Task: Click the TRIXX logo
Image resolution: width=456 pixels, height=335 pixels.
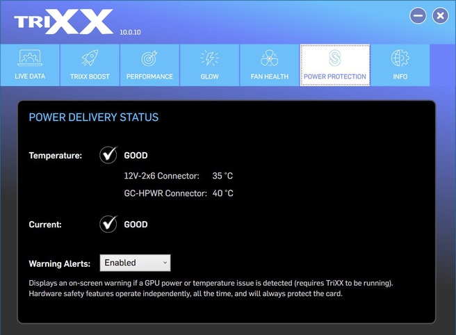Action: (63, 22)
